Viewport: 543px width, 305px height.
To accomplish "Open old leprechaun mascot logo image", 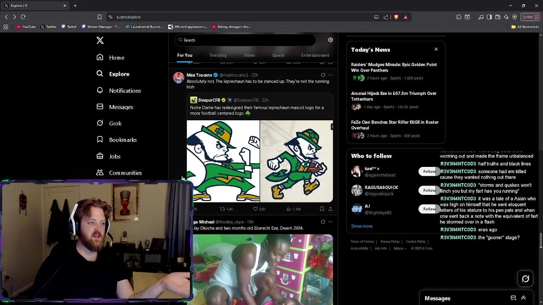I will (223, 161).
